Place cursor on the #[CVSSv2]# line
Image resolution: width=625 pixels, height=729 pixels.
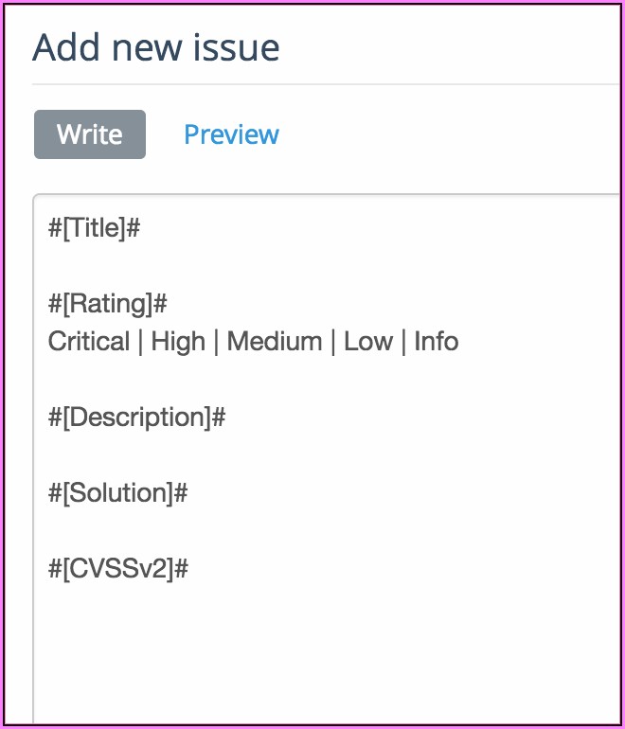pos(118,569)
